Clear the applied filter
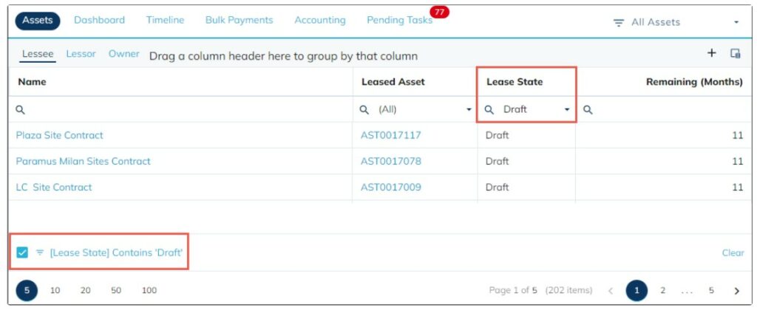Screen dimensions: 757x310 point(733,252)
